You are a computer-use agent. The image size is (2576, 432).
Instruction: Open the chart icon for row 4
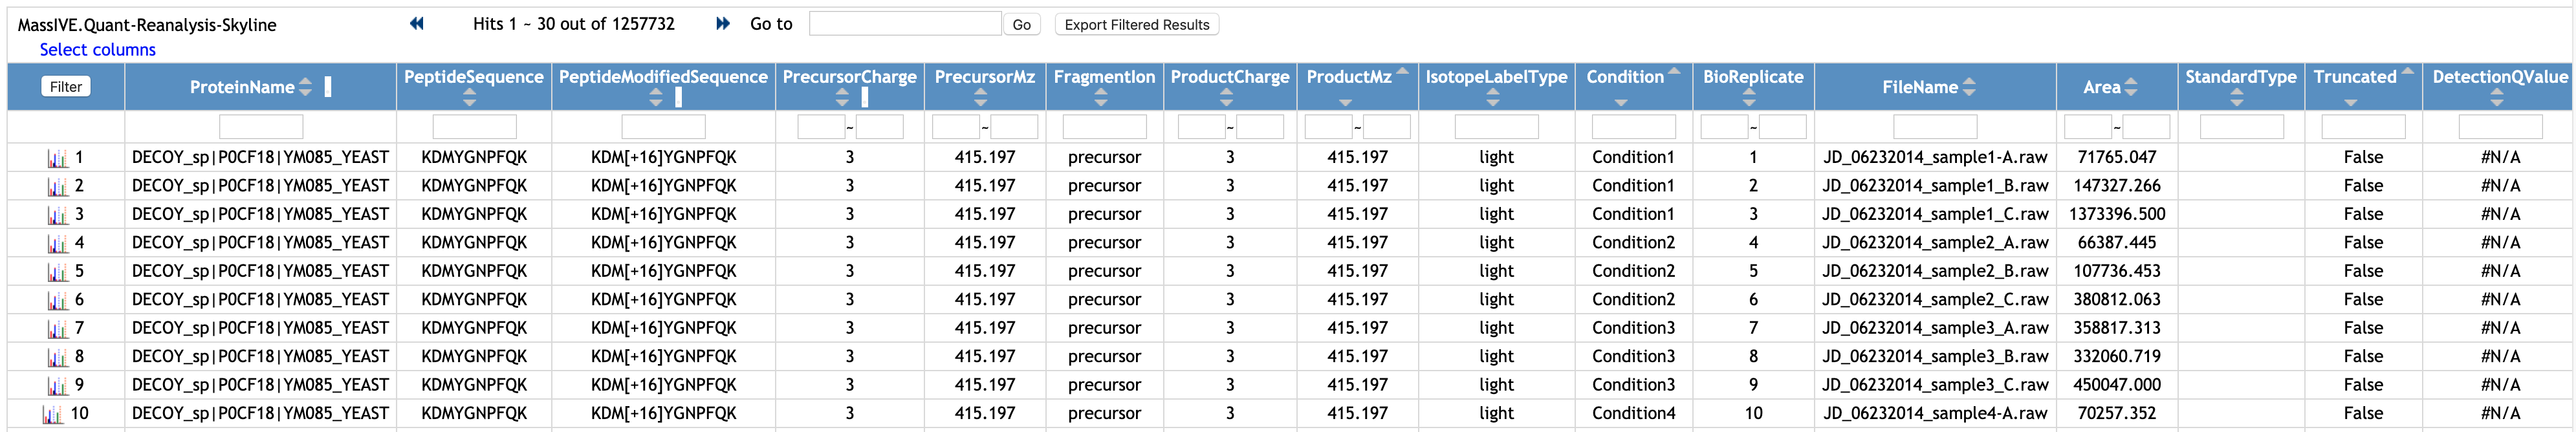click(57, 243)
